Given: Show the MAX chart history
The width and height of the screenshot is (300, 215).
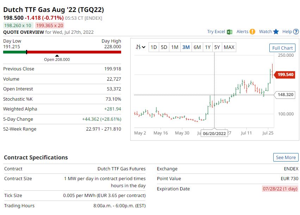Looking at the screenshot, I should [x=229, y=47].
